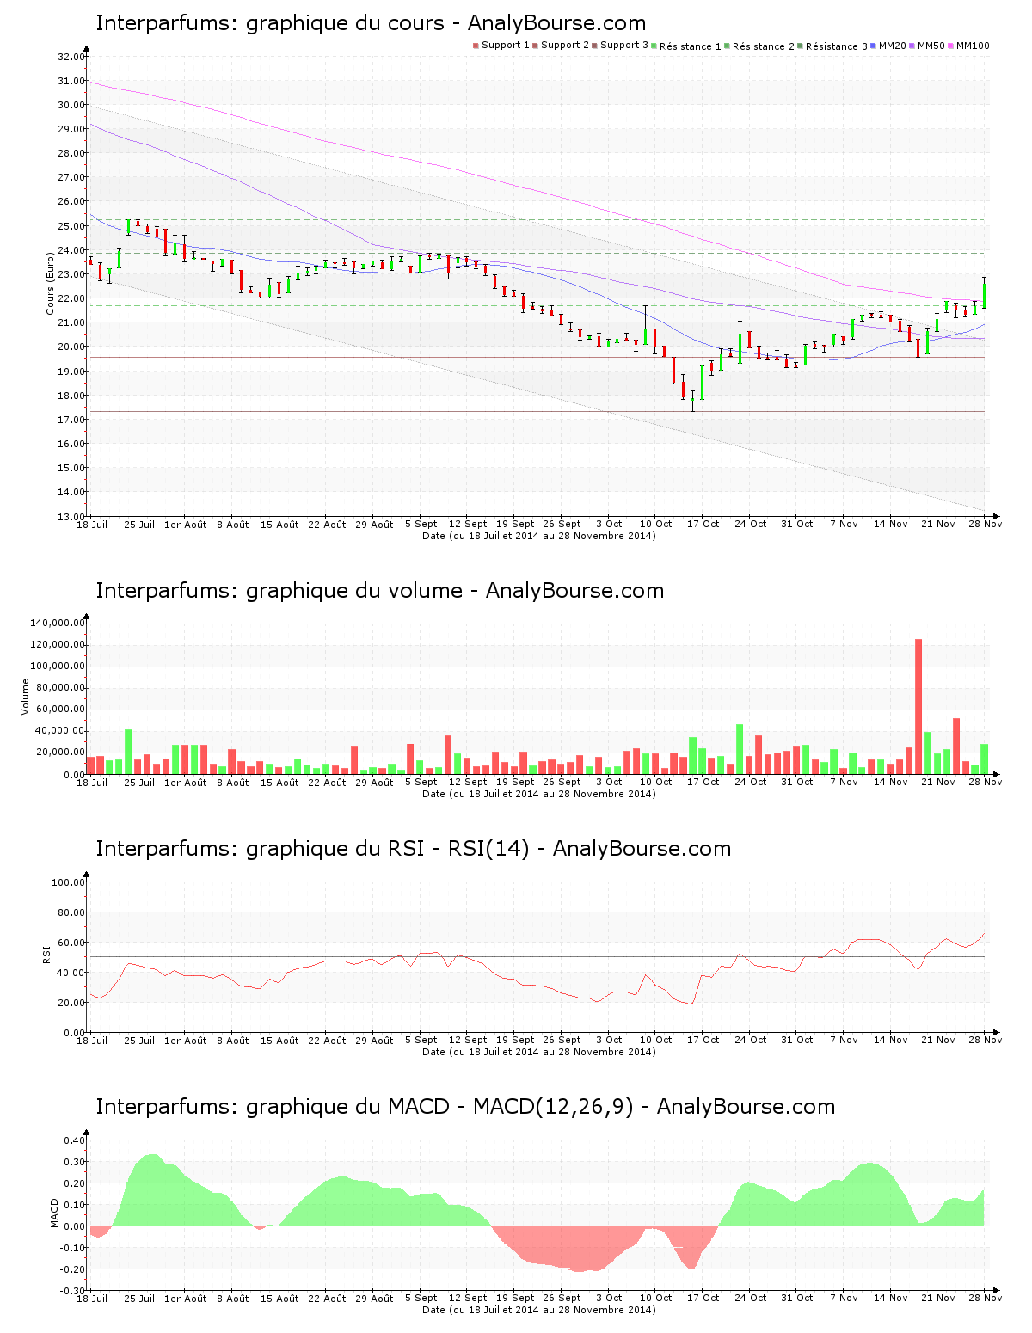Click the 32.00 value on the price axis
The height and width of the screenshot is (1333, 1032).
[71, 57]
